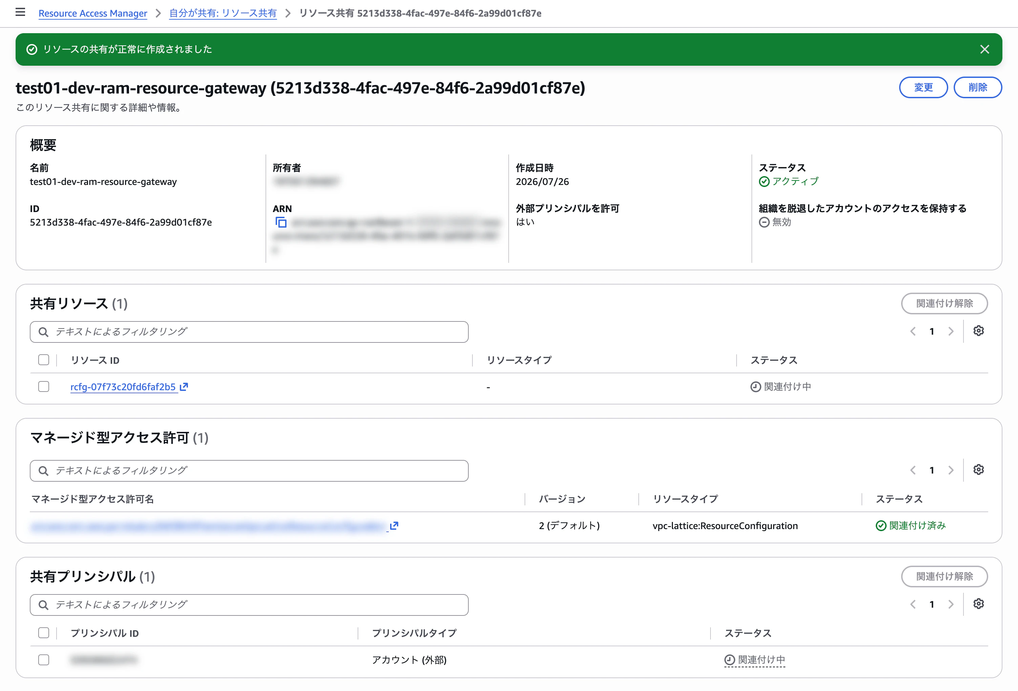Click the プリンシパルタイプ column header
Viewport: 1018px width, 691px height.
(415, 633)
